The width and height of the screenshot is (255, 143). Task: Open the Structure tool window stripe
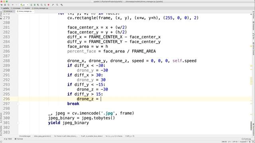click(1, 118)
